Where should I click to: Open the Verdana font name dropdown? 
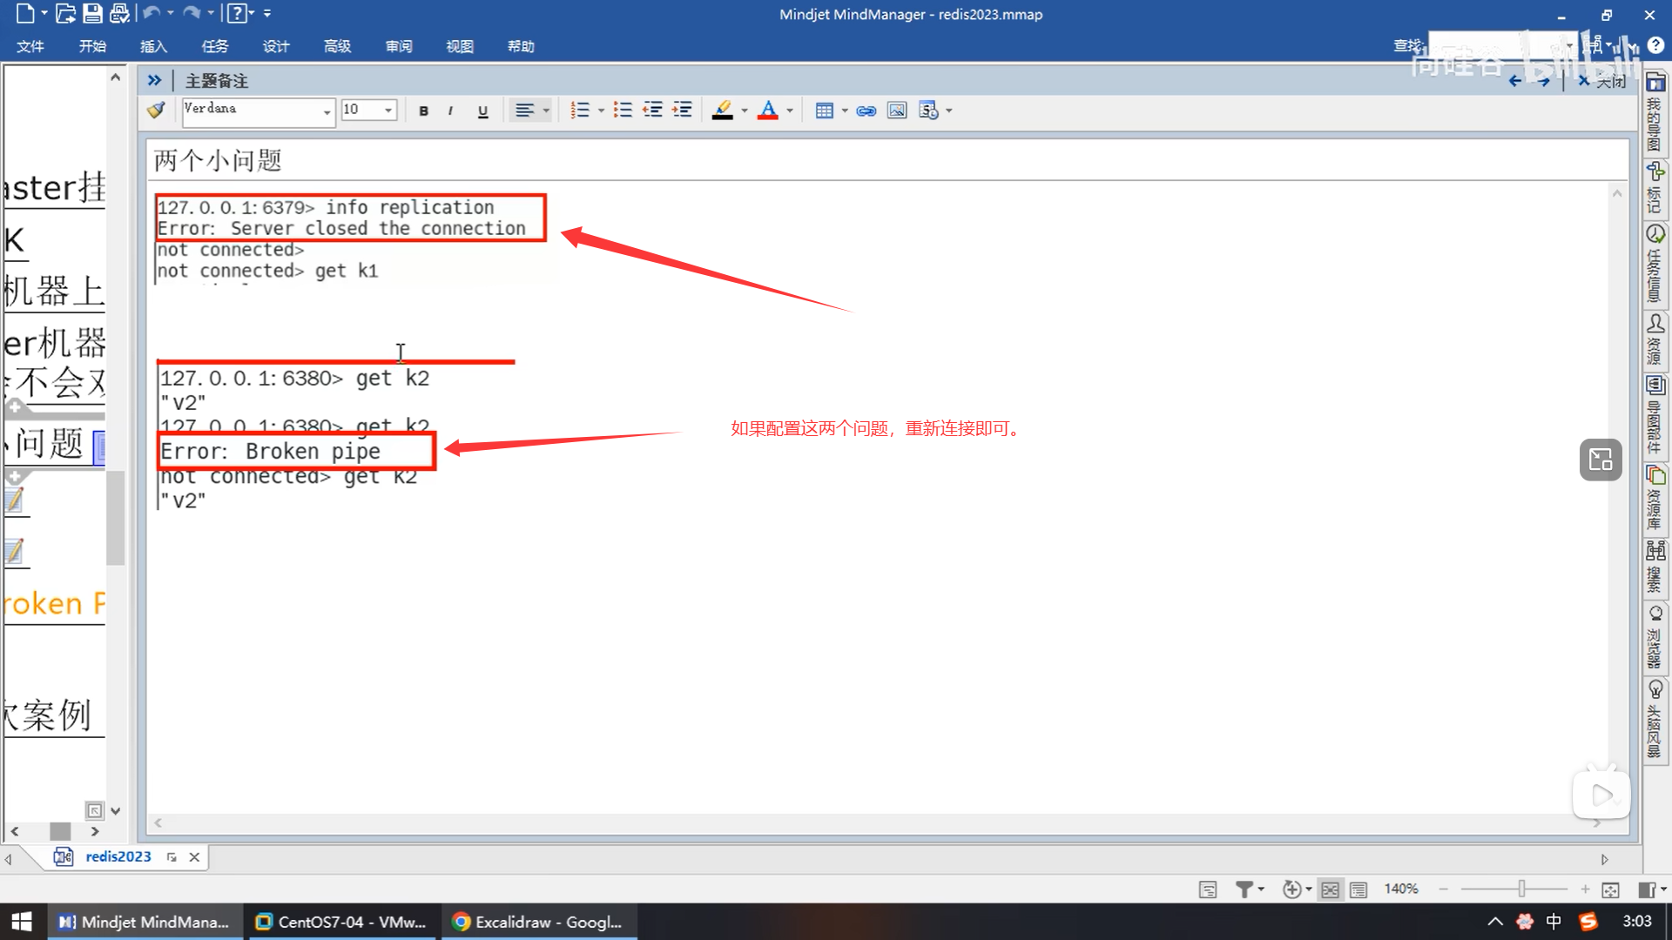tap(327, 111)
